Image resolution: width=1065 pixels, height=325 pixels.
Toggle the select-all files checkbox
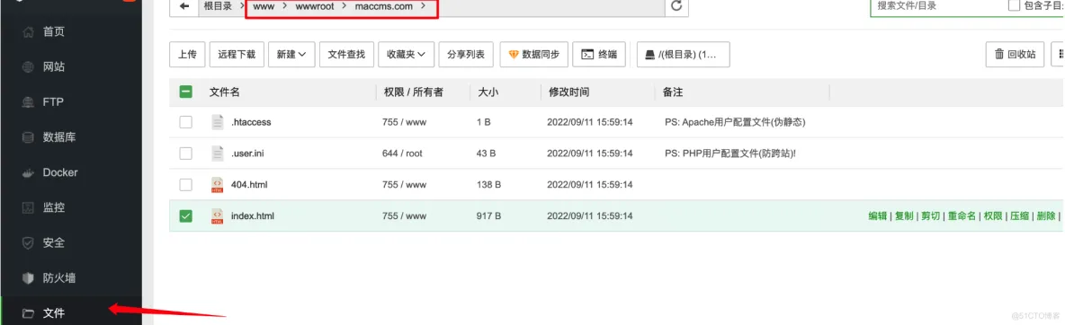[185, 92]
